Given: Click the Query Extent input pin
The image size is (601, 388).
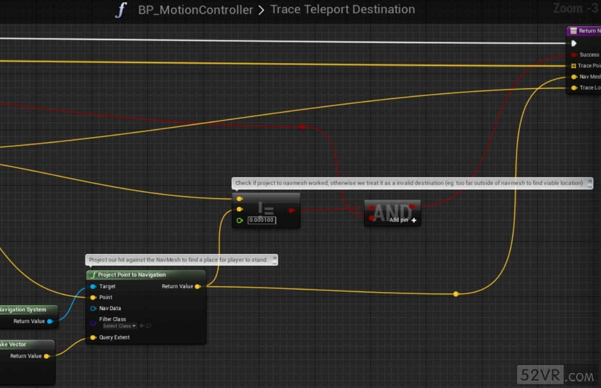Looking at the screenshot, I should click(93, 337).
